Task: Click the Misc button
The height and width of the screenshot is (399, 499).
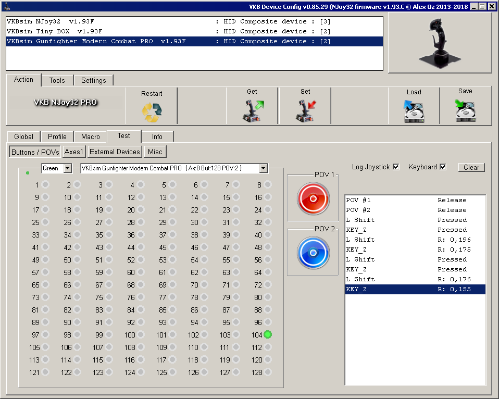Action: click(x=155, y=152)
